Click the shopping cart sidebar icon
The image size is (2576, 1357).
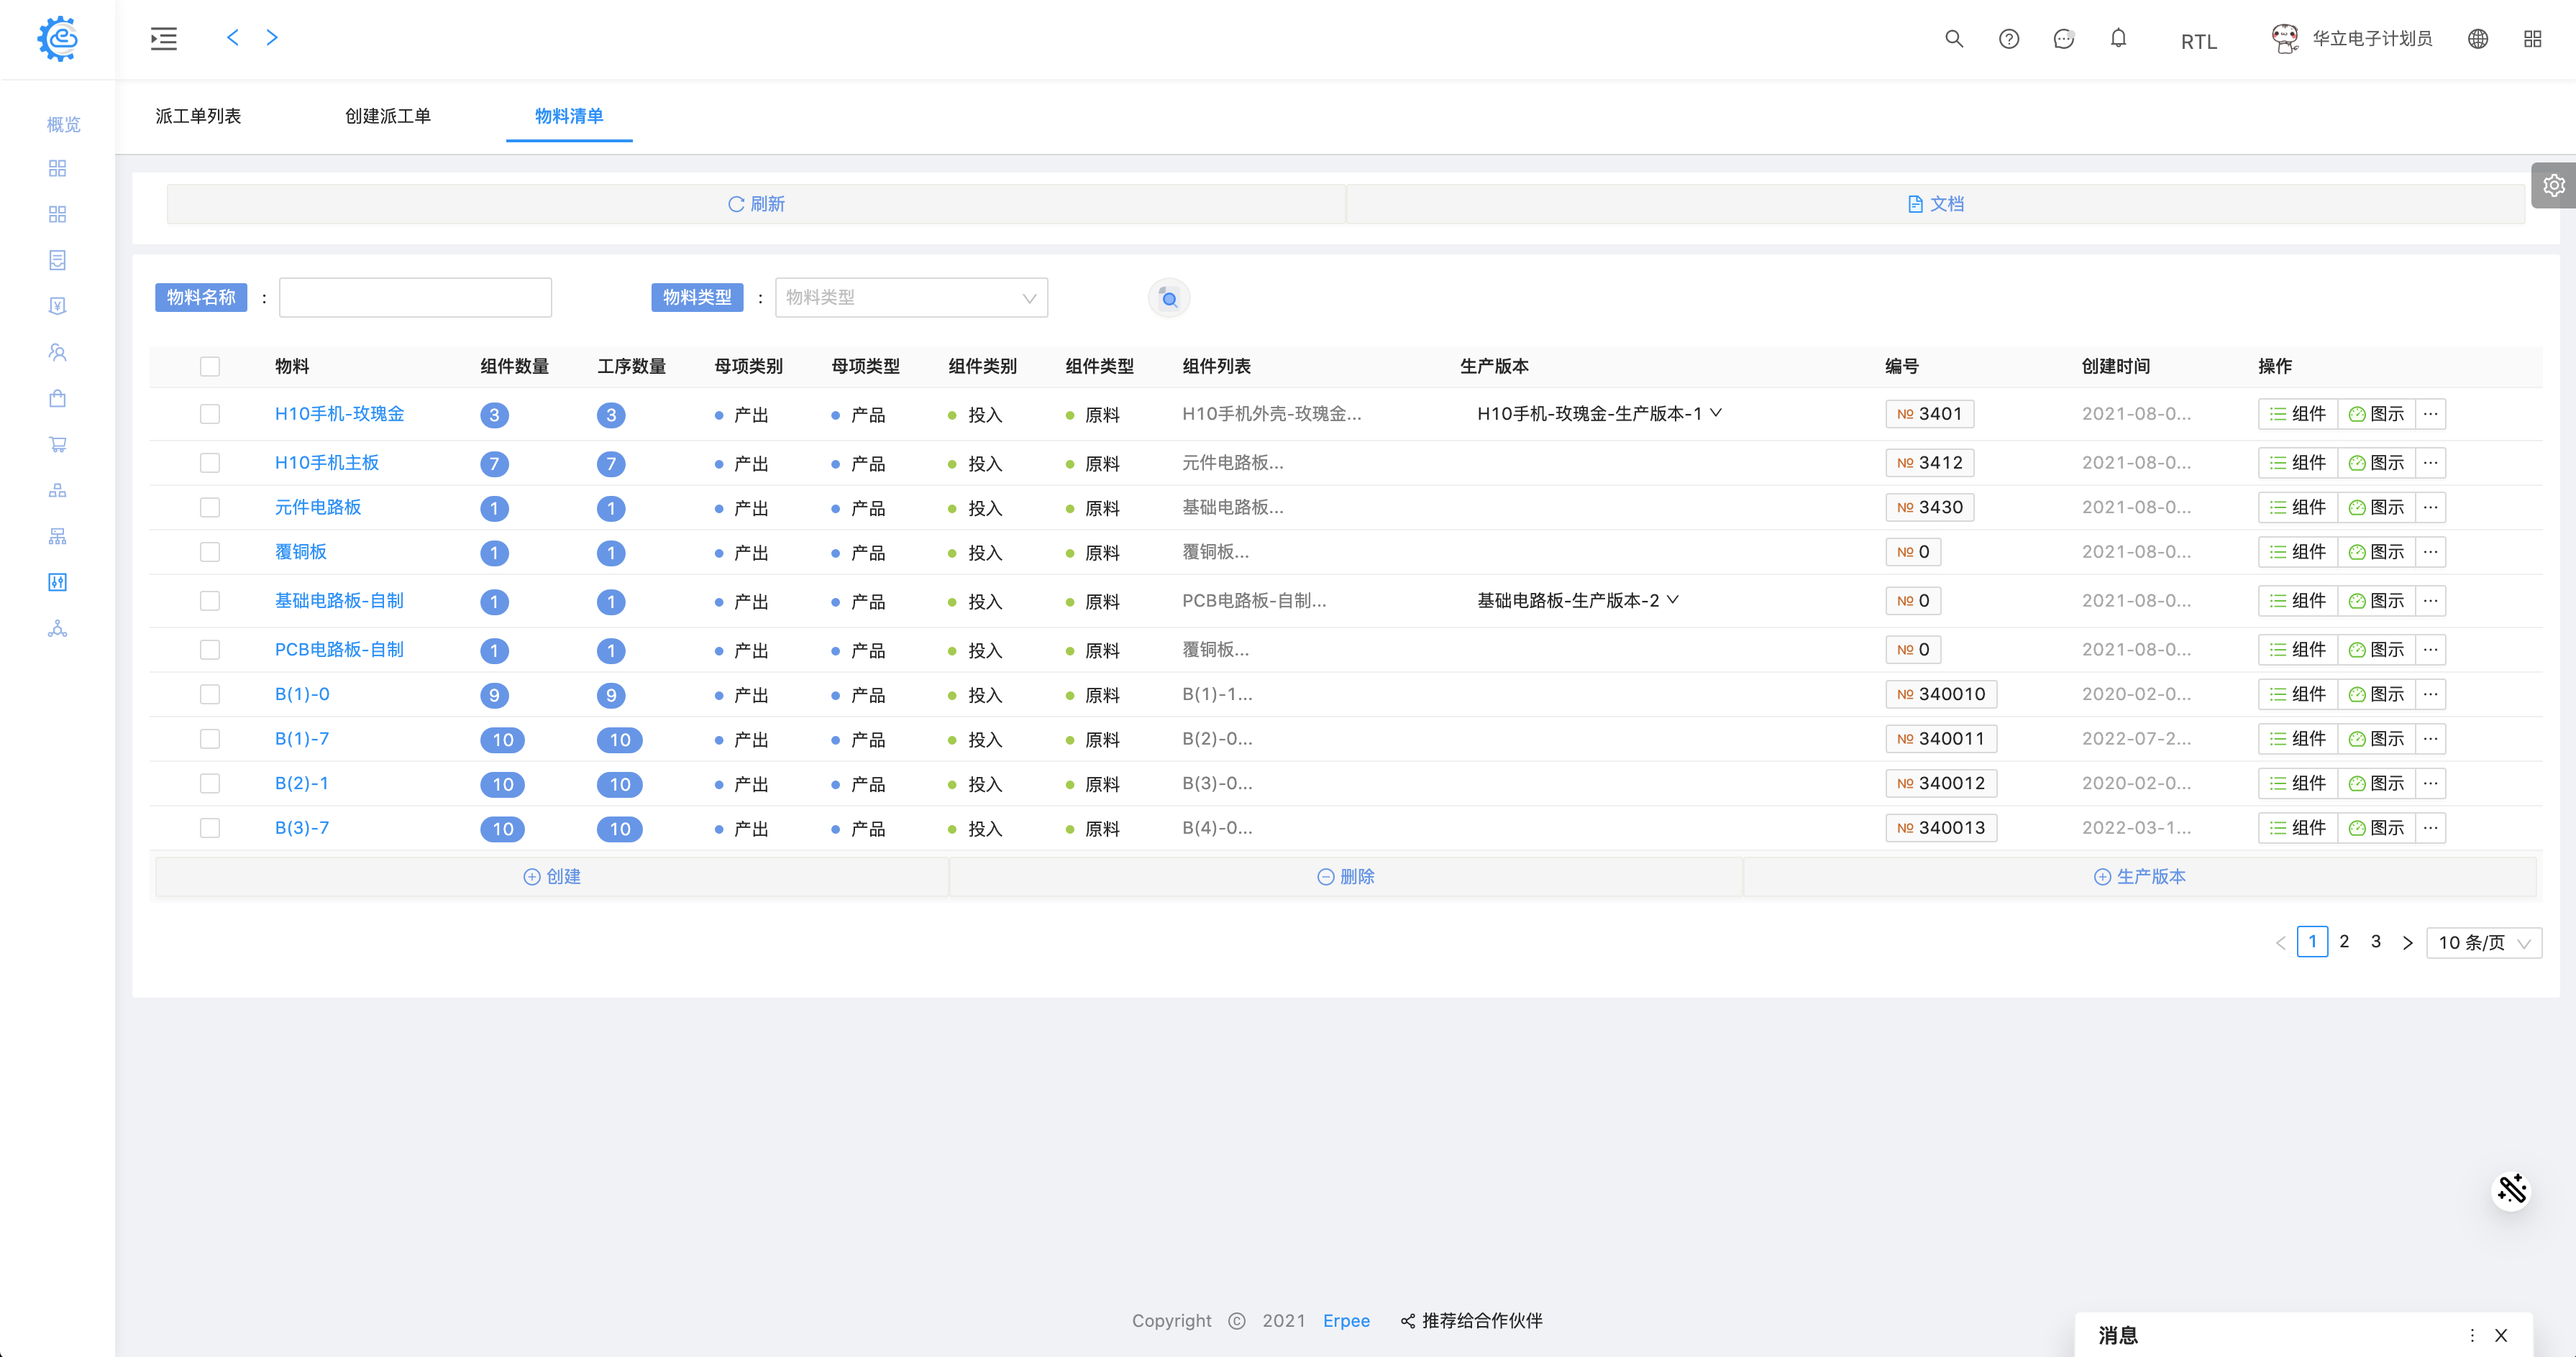(x=57, y=445)
